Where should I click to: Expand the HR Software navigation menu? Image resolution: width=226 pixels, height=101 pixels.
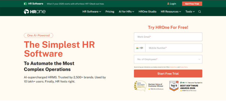click(x=92, y=12)
